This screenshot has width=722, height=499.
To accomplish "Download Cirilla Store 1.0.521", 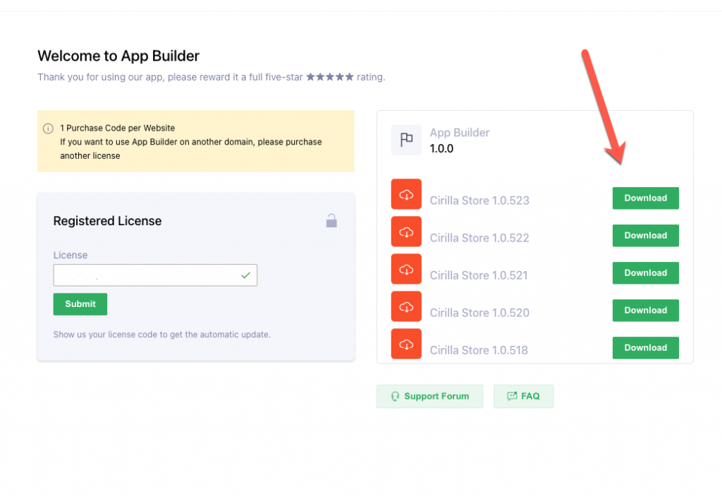I will coord(646,272).
